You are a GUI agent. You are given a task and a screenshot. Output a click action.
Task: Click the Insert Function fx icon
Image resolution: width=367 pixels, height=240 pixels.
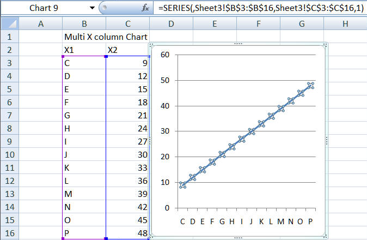pos(145,8)
